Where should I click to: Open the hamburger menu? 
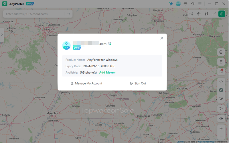(x=200, y=4)
